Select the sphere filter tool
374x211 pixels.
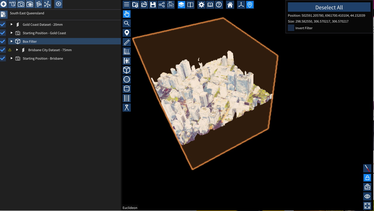[127, 79]
